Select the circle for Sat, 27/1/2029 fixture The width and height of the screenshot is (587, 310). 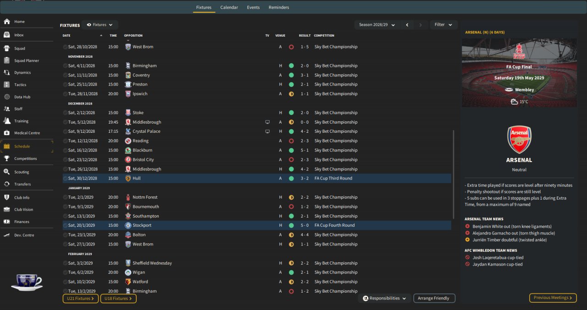[65, 245]
